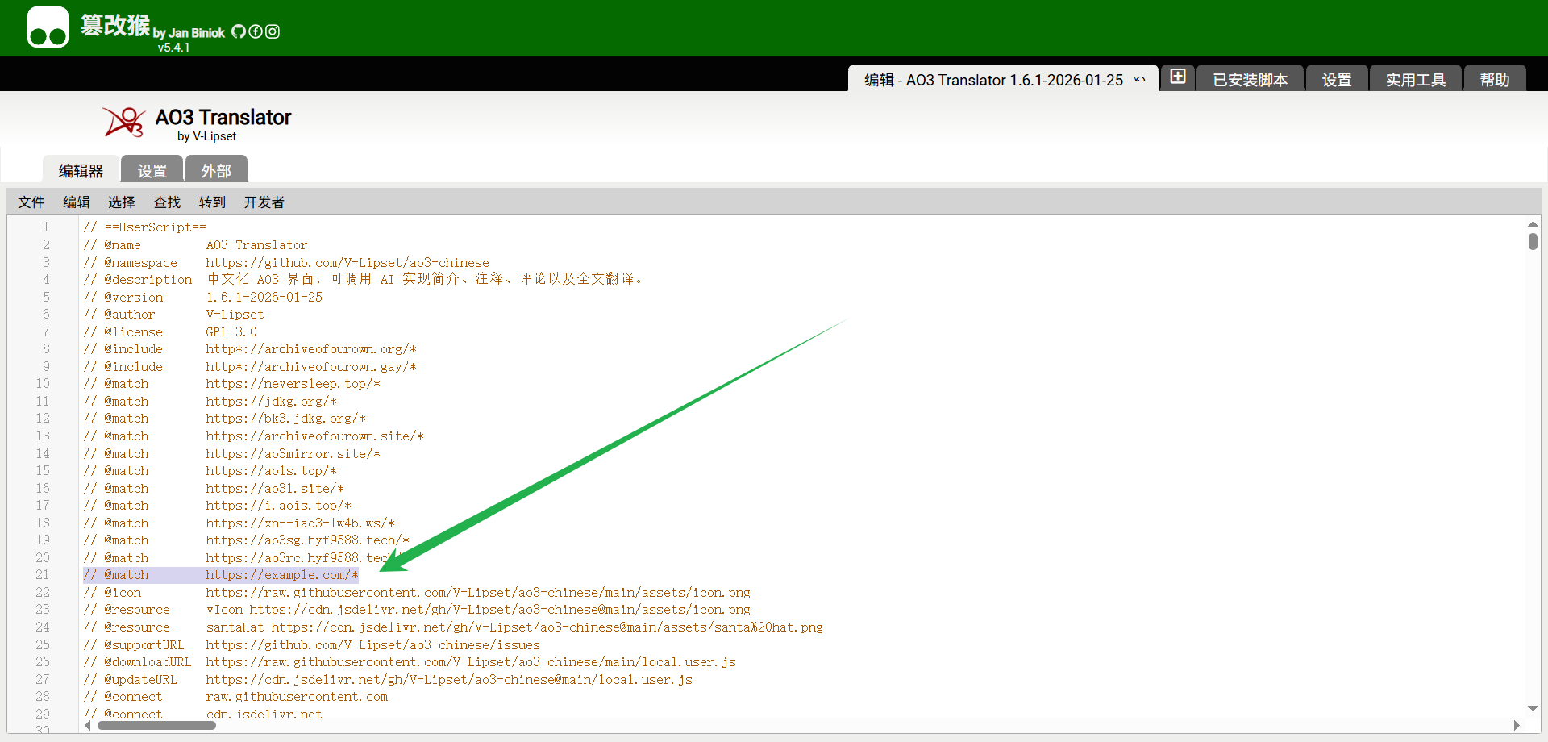Click the red AO3 Translator script icon
The width and height of the screenshot is (1548, 742).
coord(123,123)
